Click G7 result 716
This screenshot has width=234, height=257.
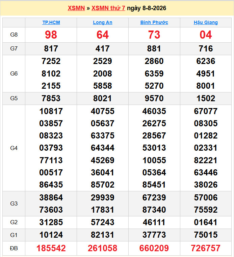(x=206, y=49)
